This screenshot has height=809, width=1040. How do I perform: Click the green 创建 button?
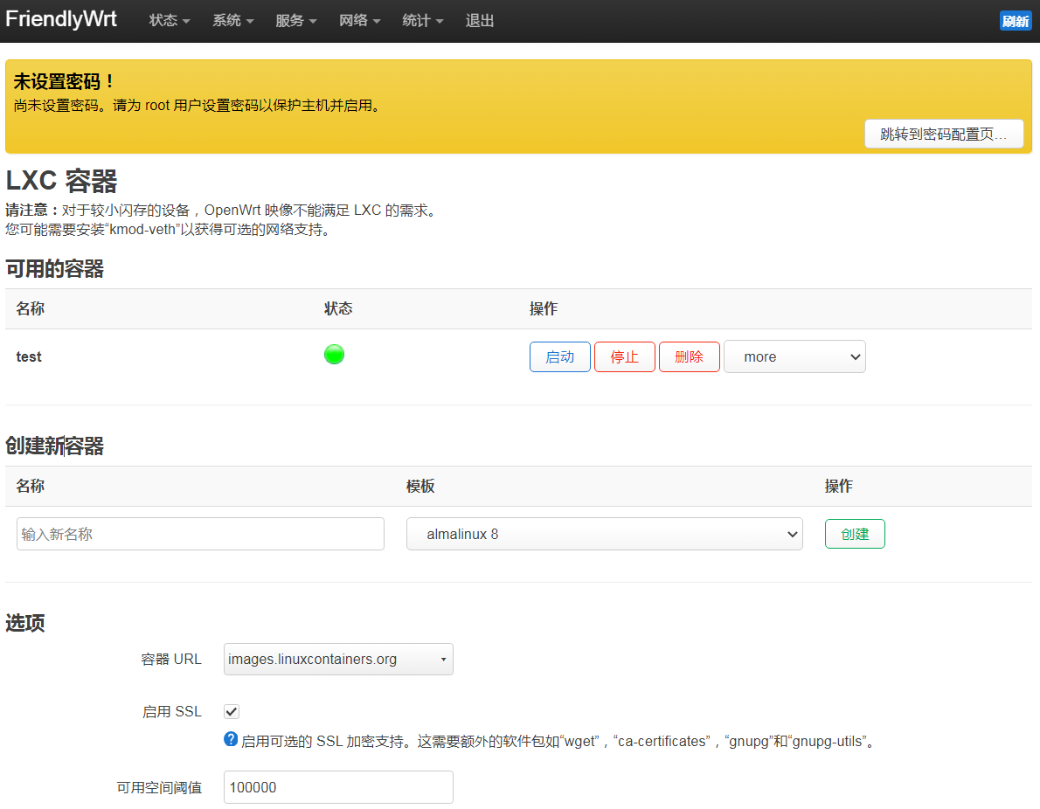click(855, 534)
